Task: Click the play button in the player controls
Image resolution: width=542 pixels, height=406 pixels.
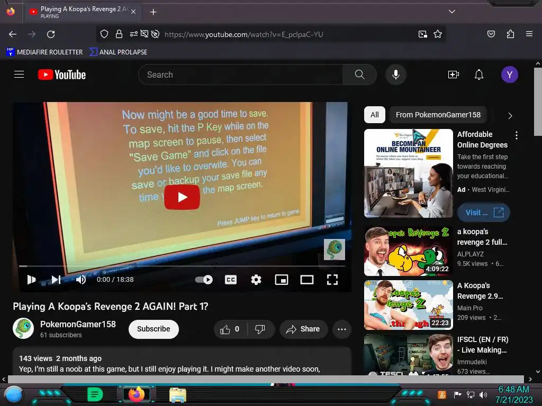Action: click(31, 280)
